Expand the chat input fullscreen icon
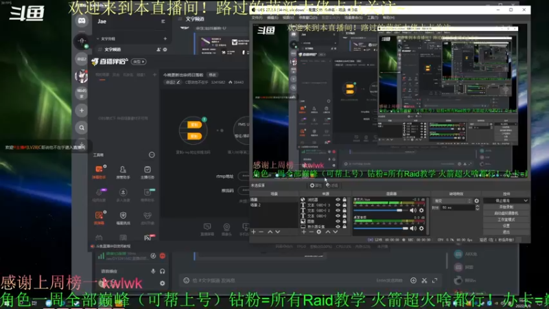This screenshot has width=549, height=309. click(435, 280)
